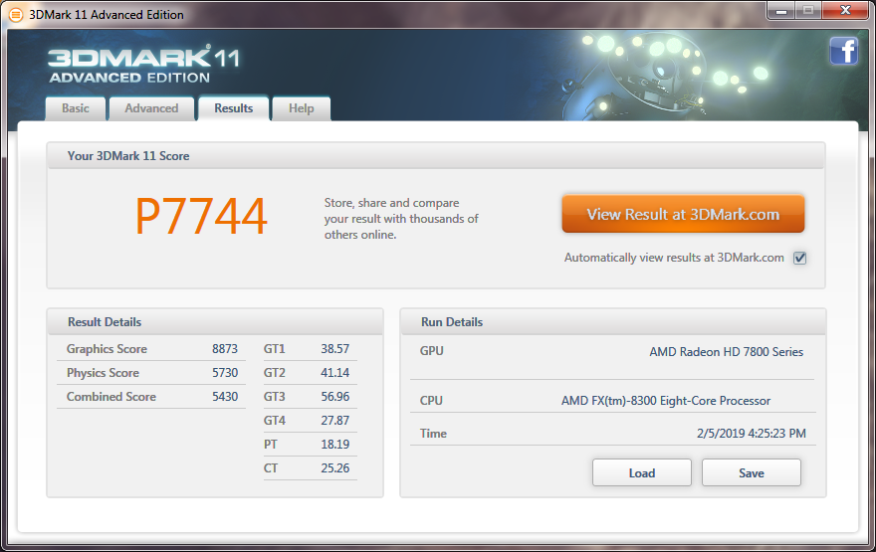Image resolution: width=876 pixels, height=552 pixels.
Task: Click the Physics Score label
Action: 103,373
